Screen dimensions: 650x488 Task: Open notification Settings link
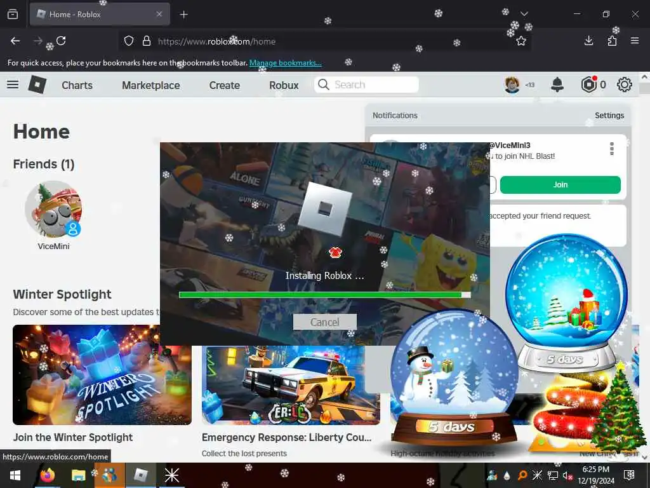pyautogui.click(x=609, y=116)
